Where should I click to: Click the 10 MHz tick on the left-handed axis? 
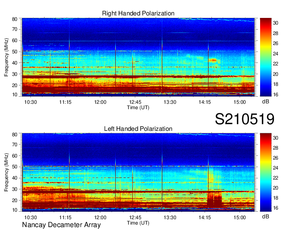pos(15,210)
